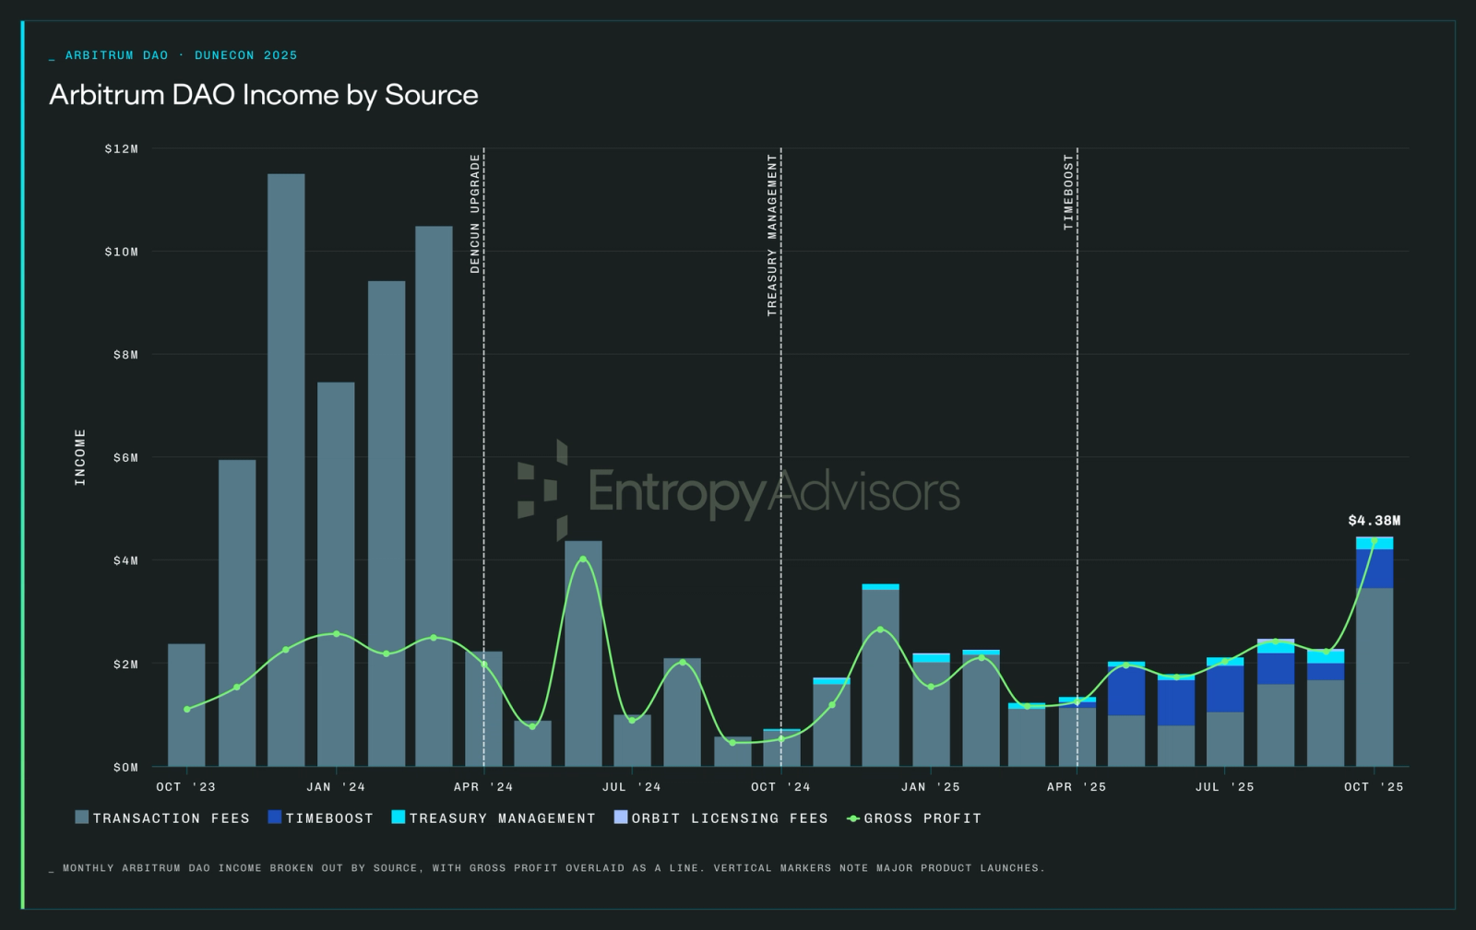Click the dark blue Timeboost segment of the OCT '25 bar

[1375, 569]
